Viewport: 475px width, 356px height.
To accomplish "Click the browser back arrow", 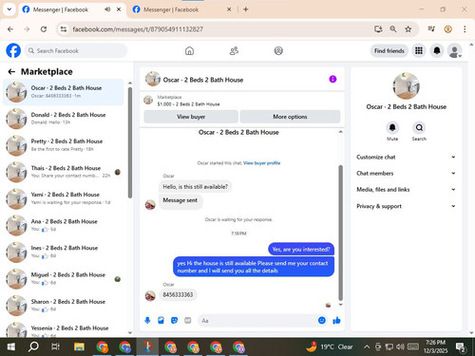I will pyautogui.click(x=10, y=29).
